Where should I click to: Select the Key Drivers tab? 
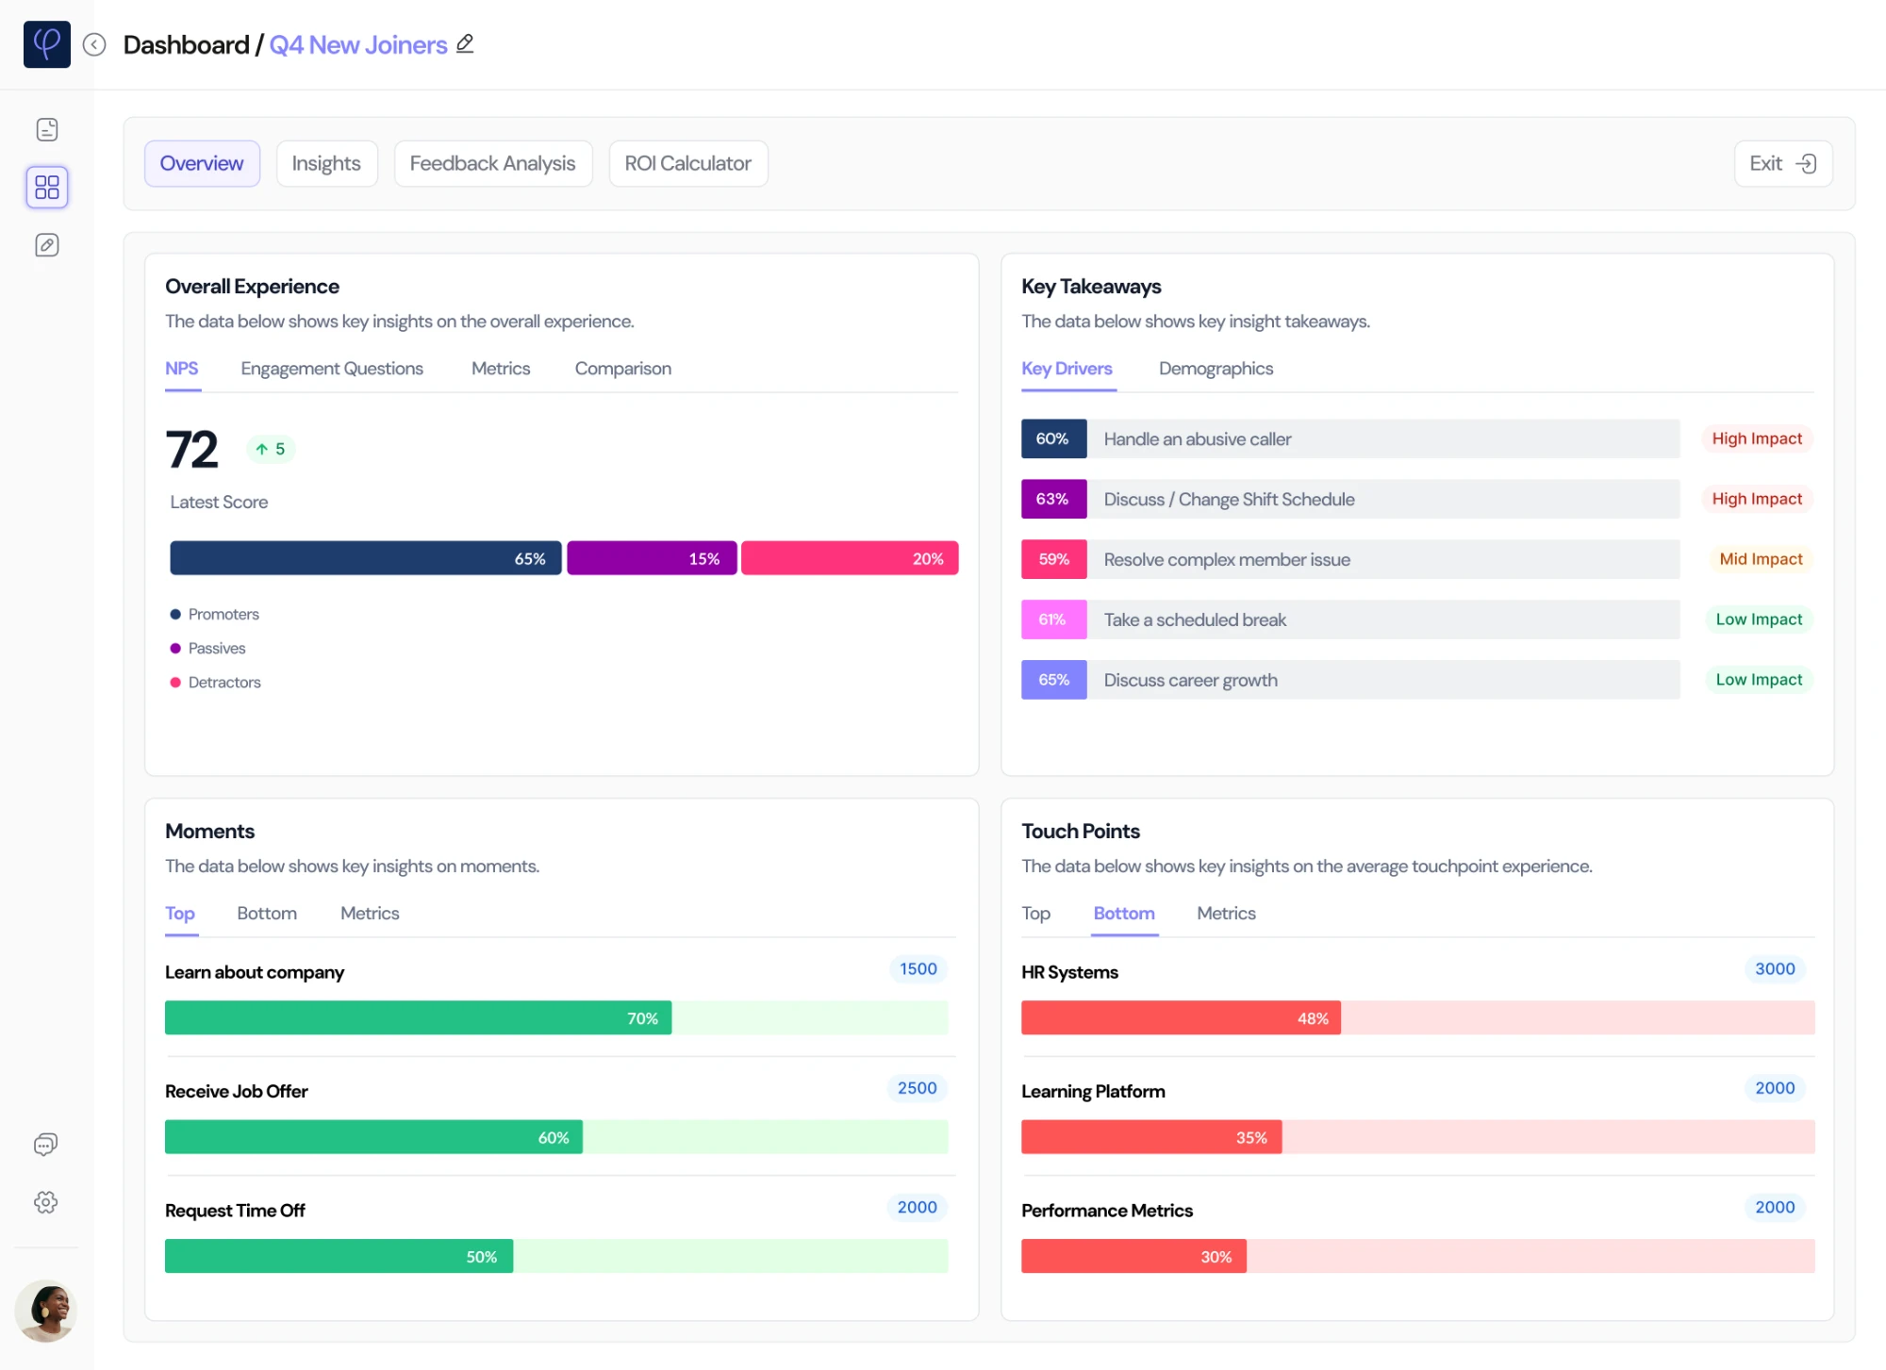tap(1067, 369)
